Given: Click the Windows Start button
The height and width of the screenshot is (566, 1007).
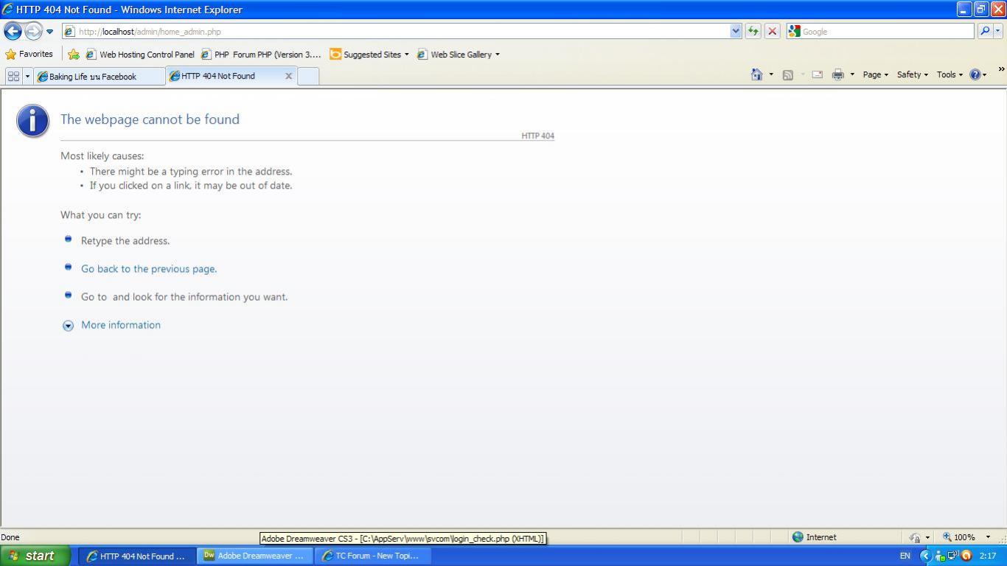Looking at the screenshot, I should point(35,556).
